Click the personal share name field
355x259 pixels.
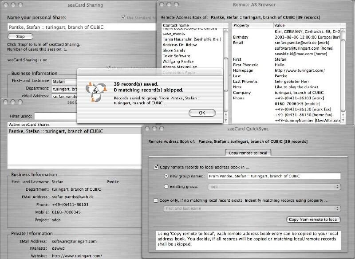tap(82, 27)
